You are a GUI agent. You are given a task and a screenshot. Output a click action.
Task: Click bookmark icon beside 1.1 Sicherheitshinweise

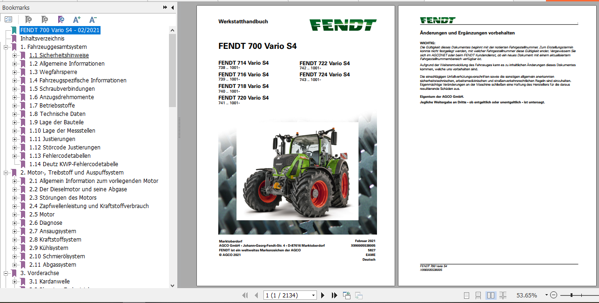coord(23,55)
